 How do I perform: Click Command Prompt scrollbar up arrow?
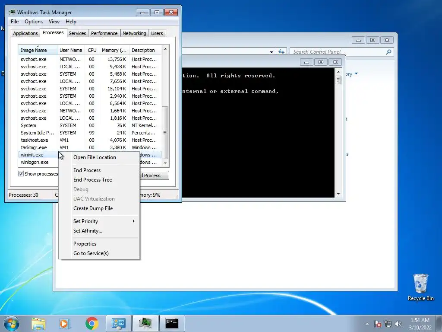click(x=338, y=72)
